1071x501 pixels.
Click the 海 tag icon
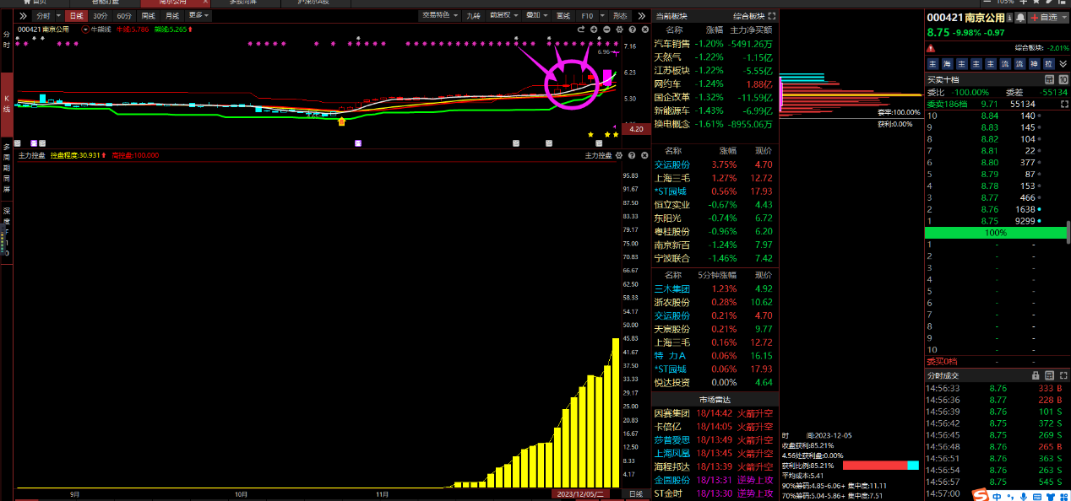tap(947, 63)
